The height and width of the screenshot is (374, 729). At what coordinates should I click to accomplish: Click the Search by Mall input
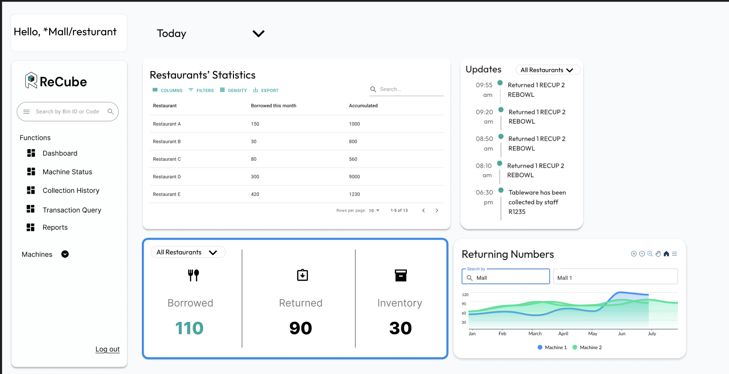[506, 277]
